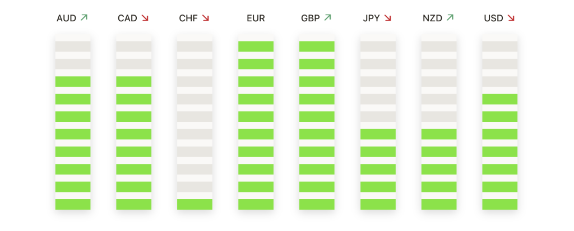Click the topmost gray bar in CAD column
Screen dimensions: 574x231
click(x=133, y=46)
